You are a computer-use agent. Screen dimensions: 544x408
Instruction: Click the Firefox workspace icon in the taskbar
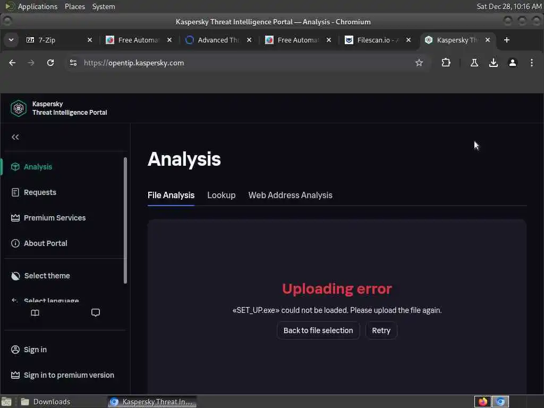pyautogui.click(x=482, y=402)
